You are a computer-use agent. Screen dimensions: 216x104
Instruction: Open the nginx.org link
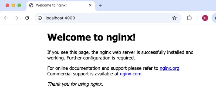tap(170, 68)
